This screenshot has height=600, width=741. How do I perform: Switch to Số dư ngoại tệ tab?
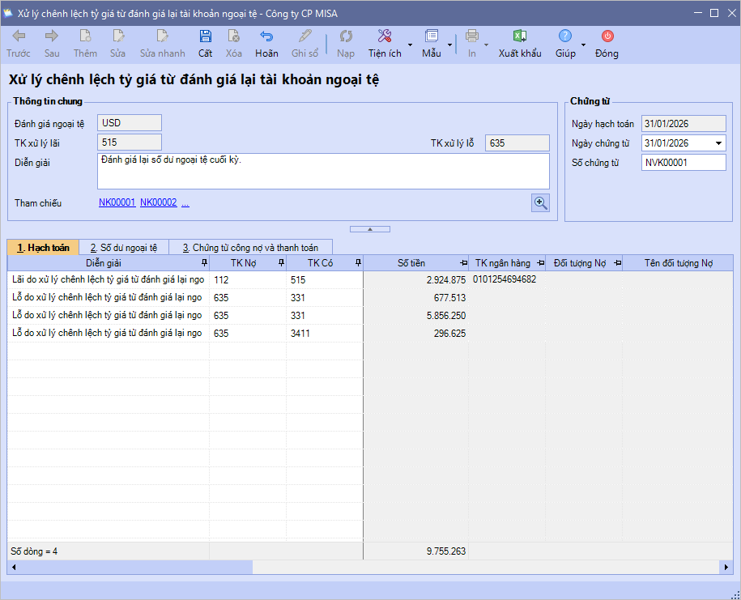point(124,248)
